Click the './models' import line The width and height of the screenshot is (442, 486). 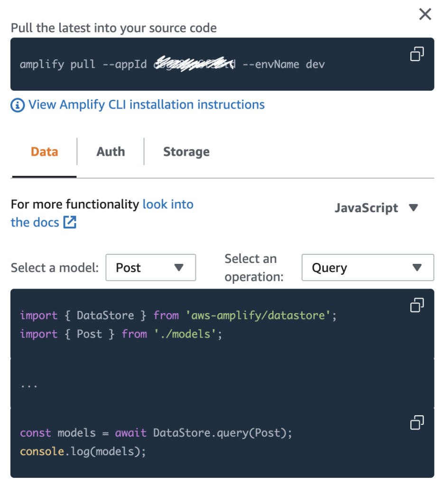pos(121,334)
